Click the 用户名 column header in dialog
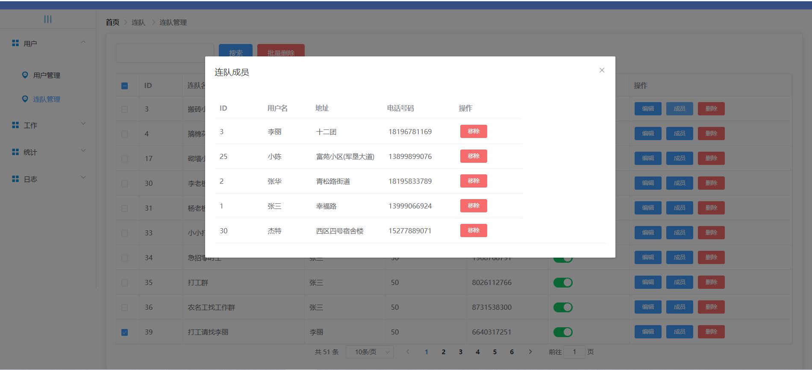 point(277,108)
